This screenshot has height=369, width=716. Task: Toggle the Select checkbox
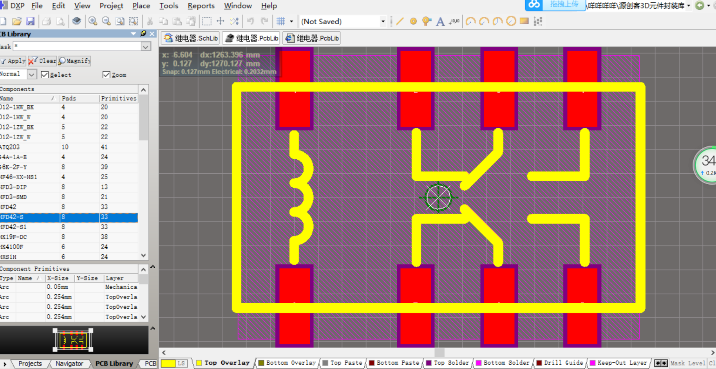(x=45, y=75)
